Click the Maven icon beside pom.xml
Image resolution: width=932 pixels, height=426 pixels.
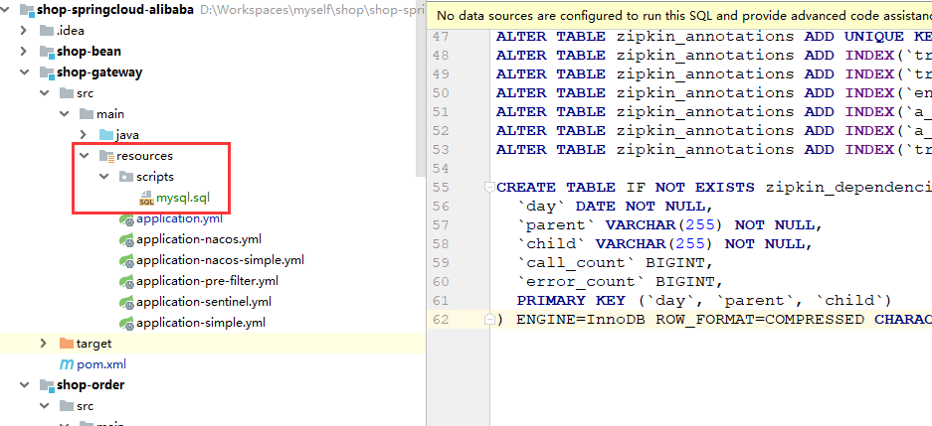click(67, 364)
